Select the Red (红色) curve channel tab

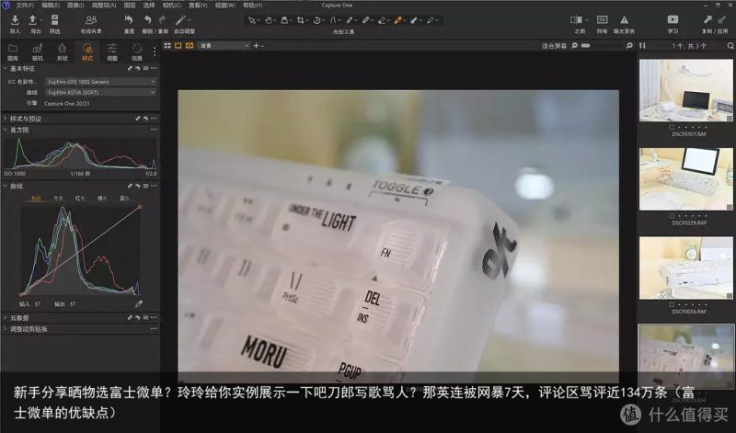(x=80, y=199)
